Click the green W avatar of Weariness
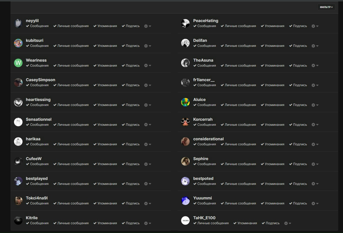This screenshot has height=233, width=343. [18, 63]
